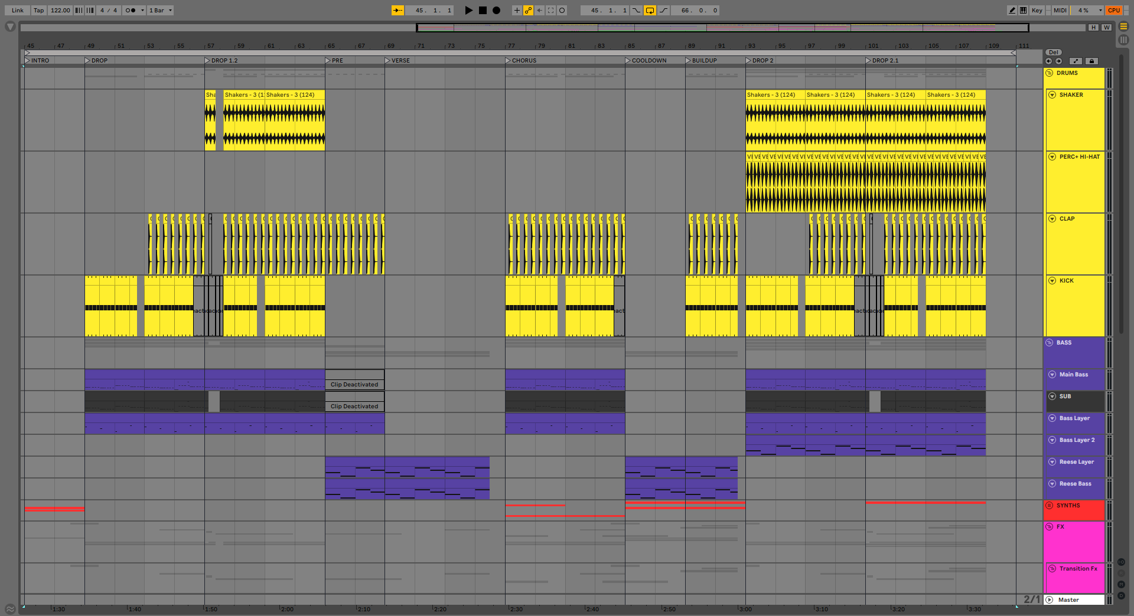Collapse the PERC+ HI-HAT track

tap(1052, 157)
